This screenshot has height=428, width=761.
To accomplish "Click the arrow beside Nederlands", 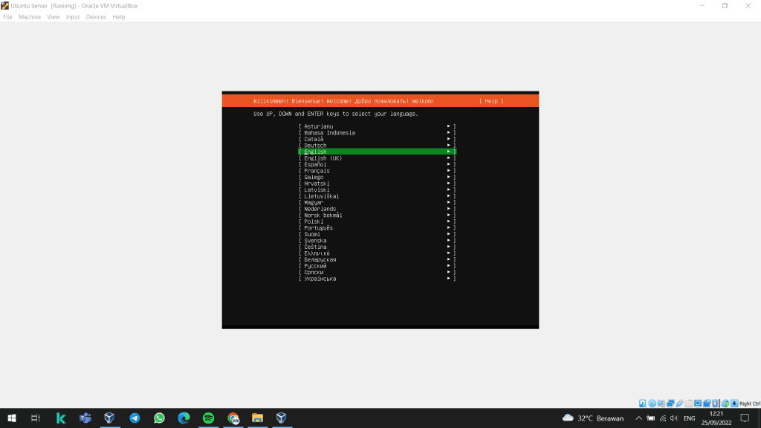I will point(449,209).
